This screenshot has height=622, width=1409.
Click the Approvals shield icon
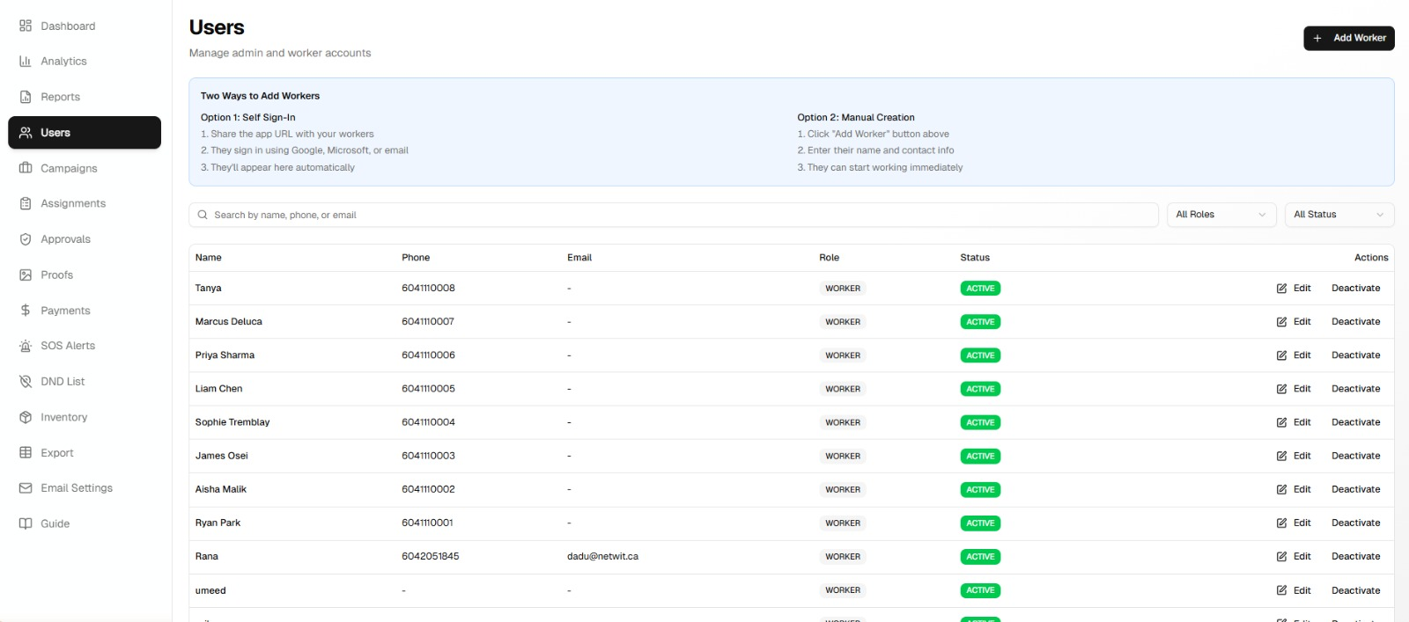(26, 239)
